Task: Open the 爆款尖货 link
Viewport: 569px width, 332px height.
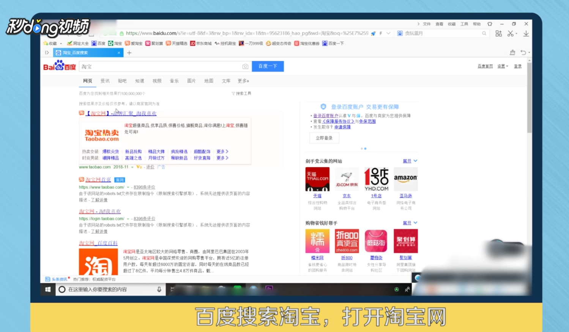Action: (x=110, y=152)
